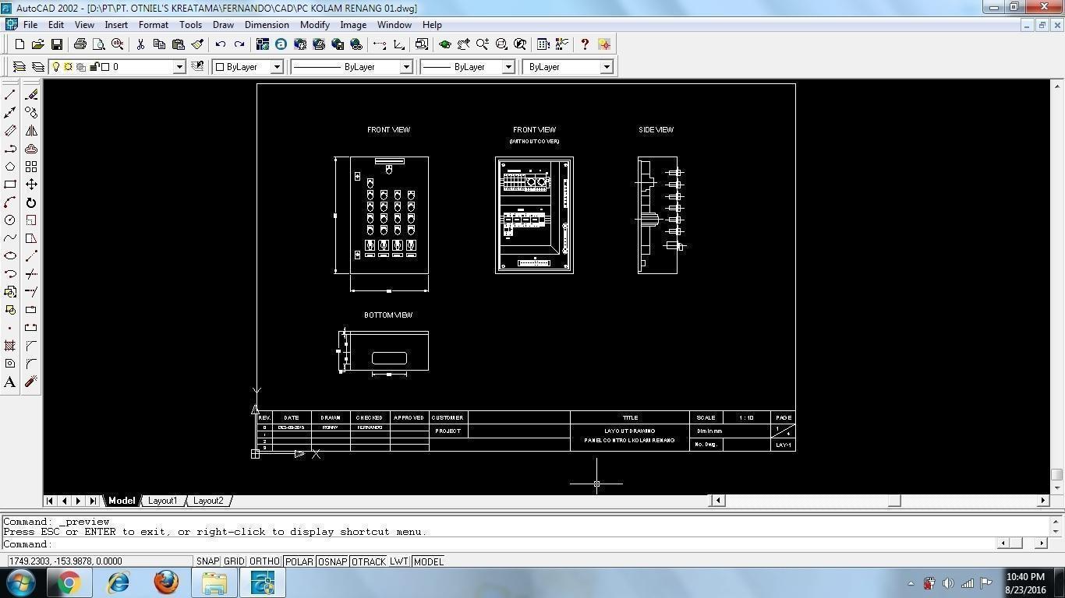
Task: Click the Model tab button
Action: tap(121, 501)
